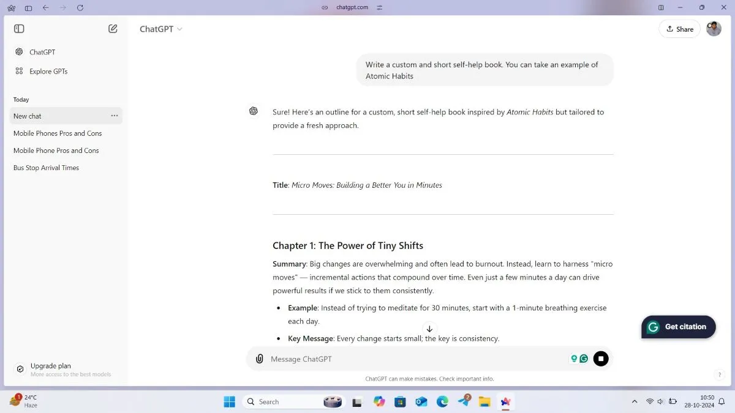This screenshot has width=735, height=413.
Task: Open File Explorer from taskbar
Action: point(484,402)
